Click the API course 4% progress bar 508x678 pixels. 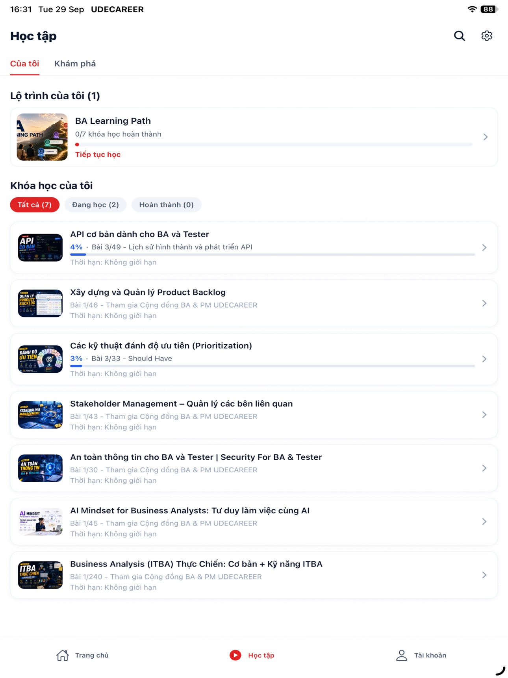[x=273, y=254]
